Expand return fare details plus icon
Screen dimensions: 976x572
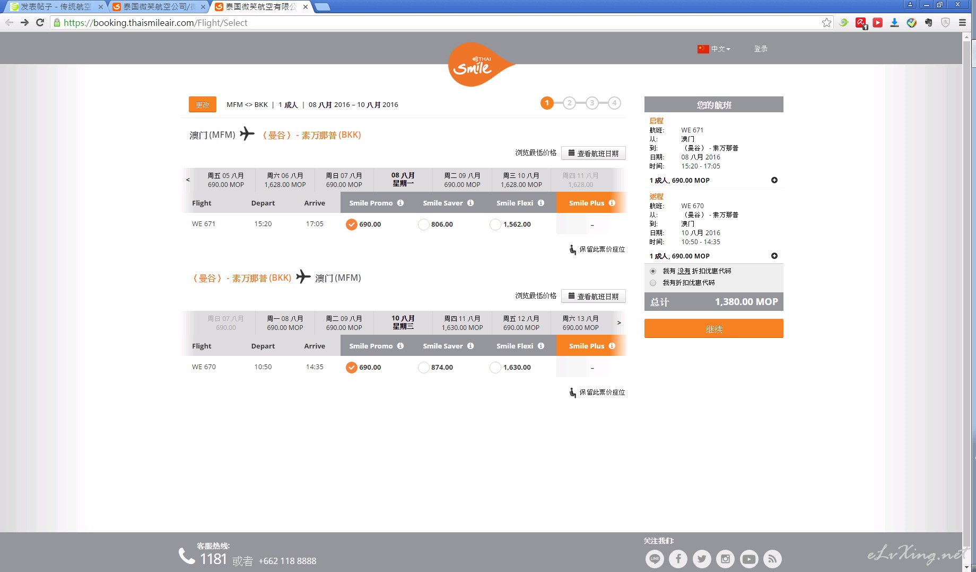click(774, 256)
